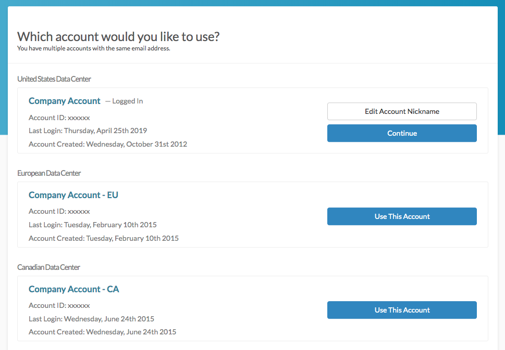Use the Company Account - EU account
The width and height of the screenshot is (505, 350).
(x=402, y=216)
